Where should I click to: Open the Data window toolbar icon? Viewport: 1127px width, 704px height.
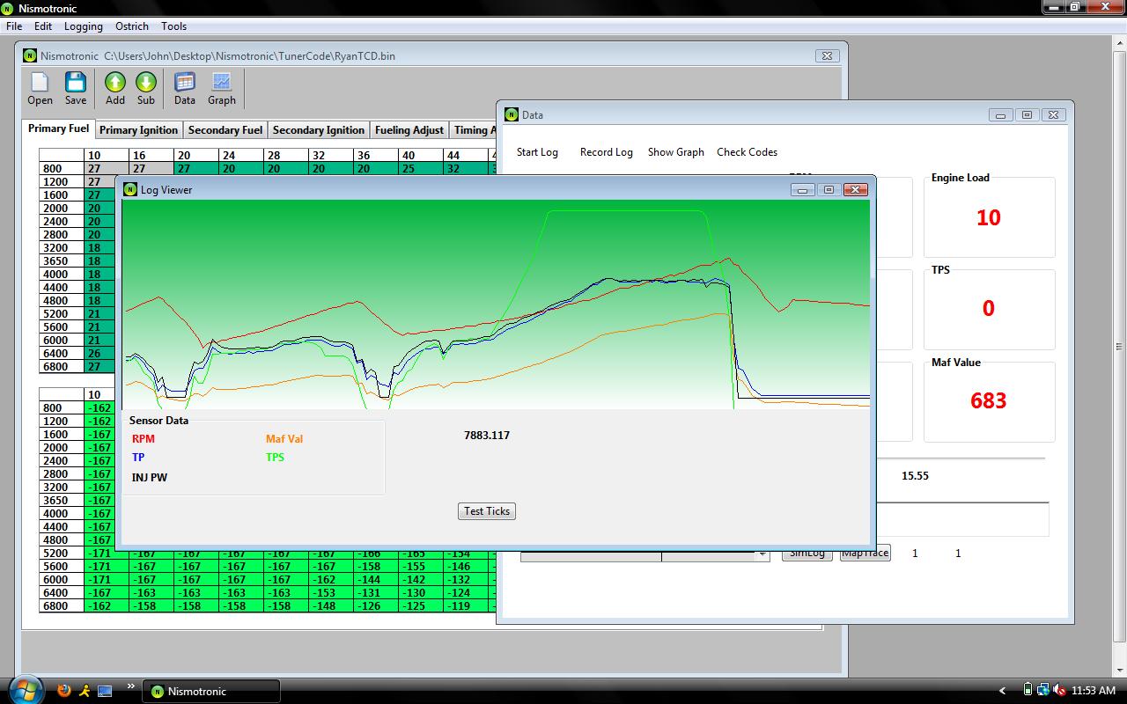(185, 82)
